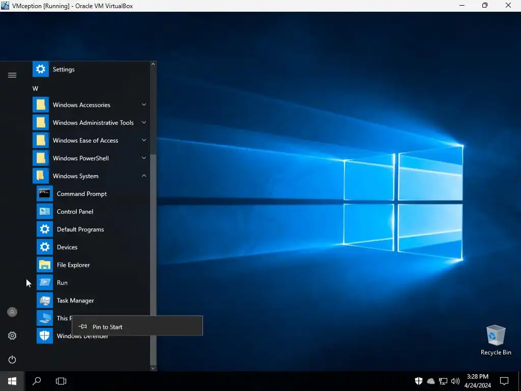Click Show desktop sliver at taskbar end
521x391 pixels.
point(519,381)
